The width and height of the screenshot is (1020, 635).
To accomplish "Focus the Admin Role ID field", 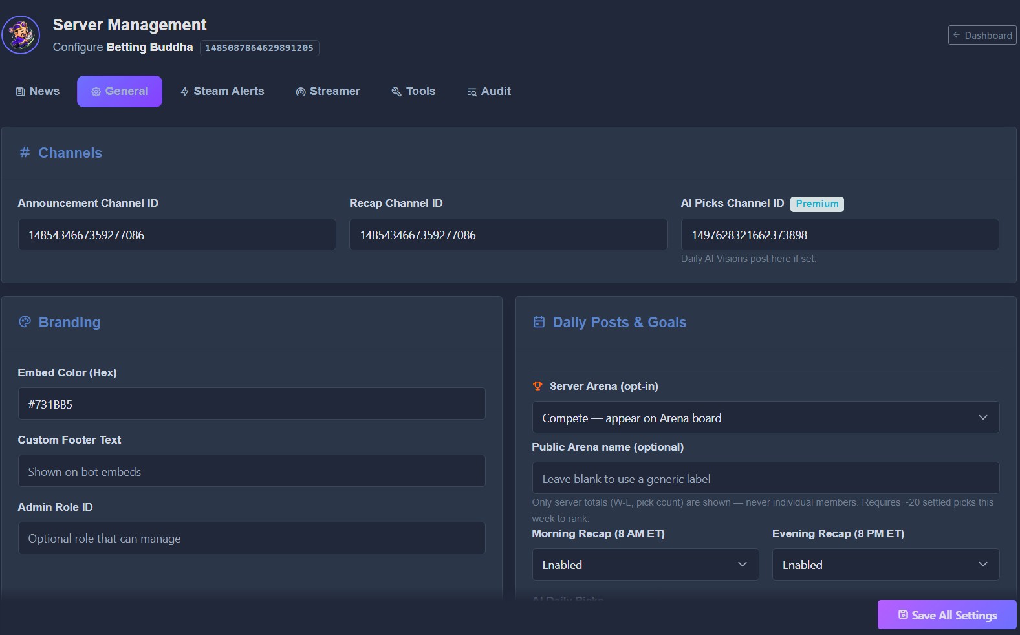I will pos(252,538).
